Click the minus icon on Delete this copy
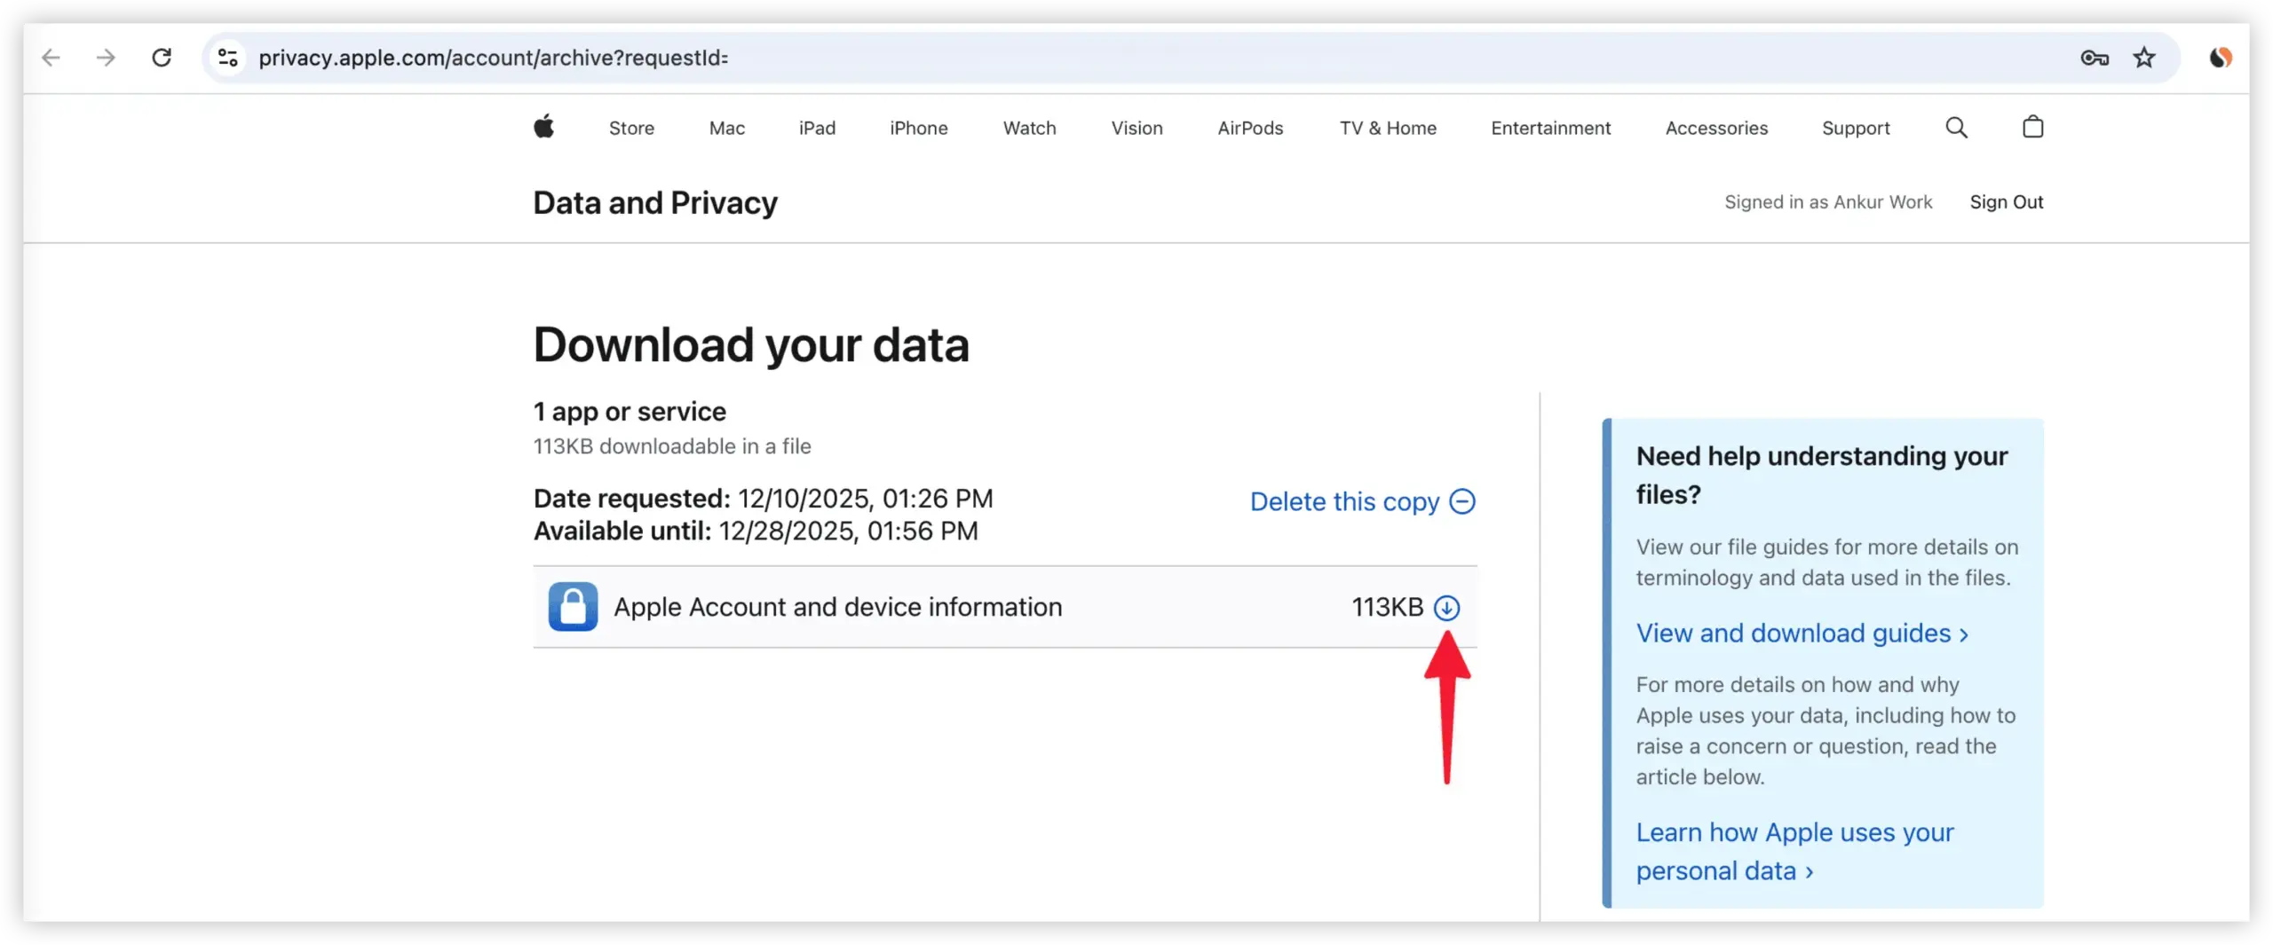2273x945 pixels. [1461, 501]
